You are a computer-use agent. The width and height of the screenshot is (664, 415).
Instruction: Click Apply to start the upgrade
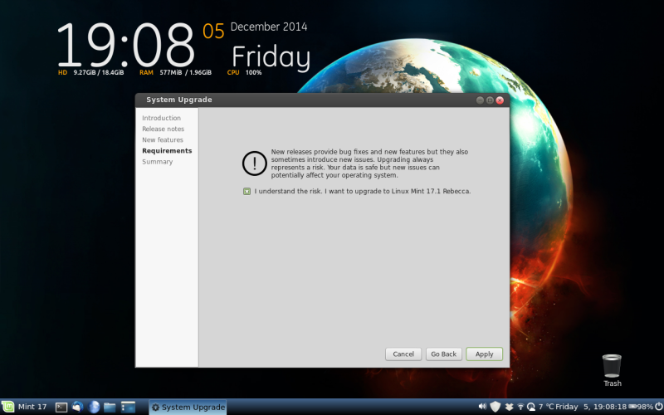coord(484,354)
